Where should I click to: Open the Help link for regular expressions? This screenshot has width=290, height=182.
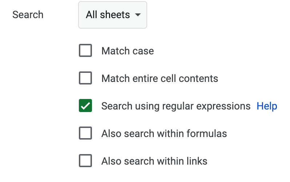tap(267, 106)
